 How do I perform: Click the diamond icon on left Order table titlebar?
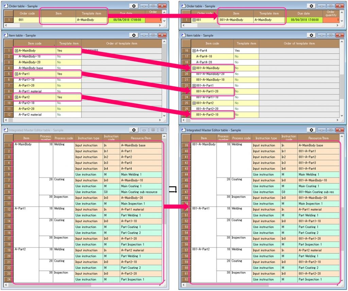tap(134, 5)
